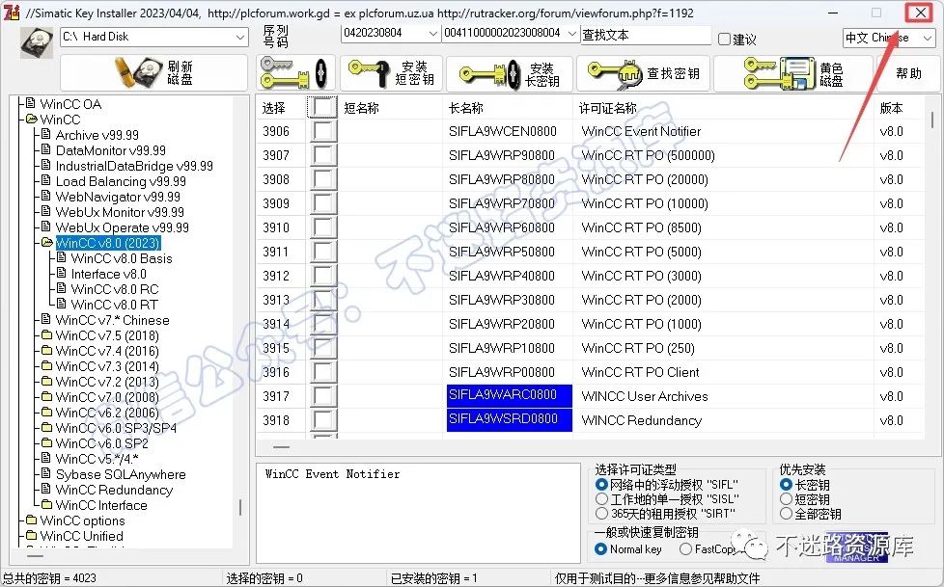Install long key via 安装长密钥 button
944x587 pixels.
coord(509,73)
